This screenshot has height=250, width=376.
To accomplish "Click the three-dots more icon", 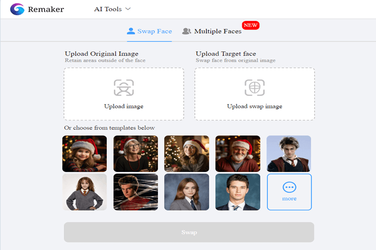I will click(x=290, y=188).
